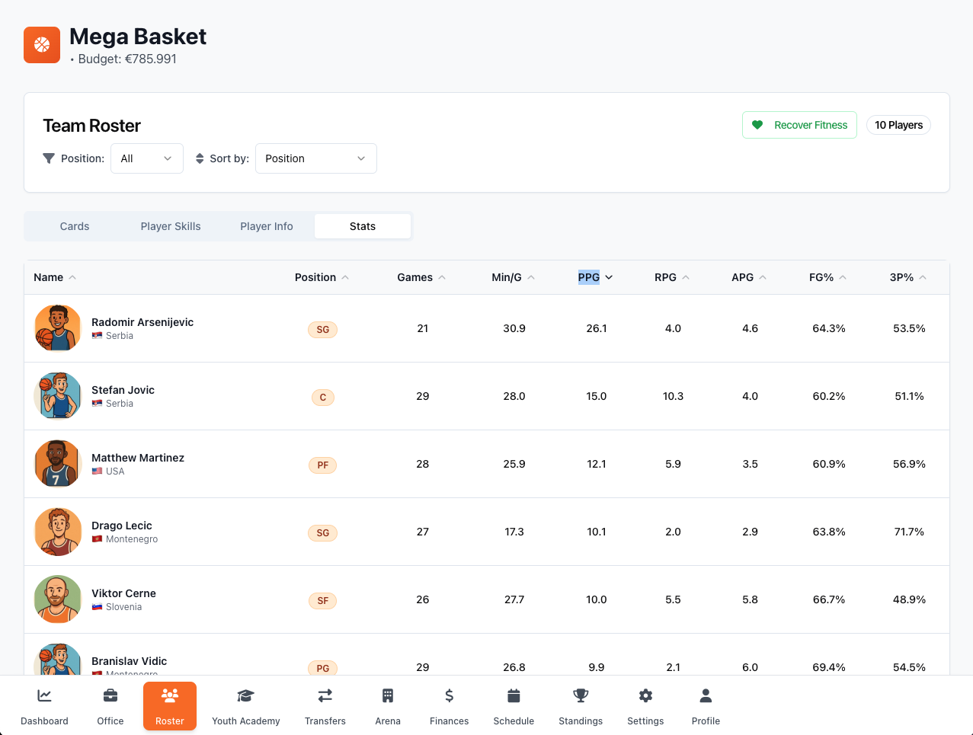Screen dimensions: 973x735
Task: Click Branislav Vidic's PG position badge
Action: tap(323, 668)
